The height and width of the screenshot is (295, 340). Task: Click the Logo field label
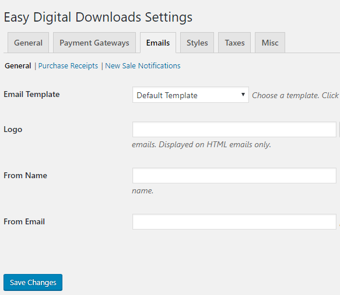pyautogui.click(x=13, y=130)
